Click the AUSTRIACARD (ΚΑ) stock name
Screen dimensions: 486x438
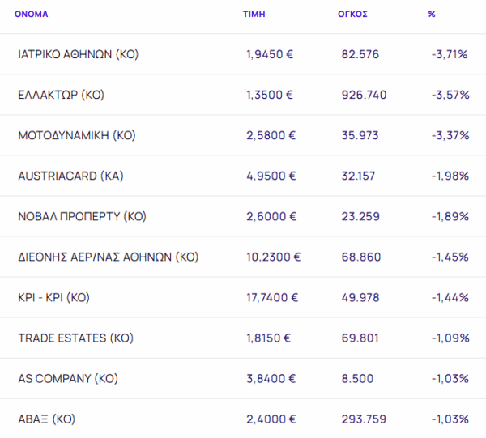pyautogui.click(x=70, y=176)
